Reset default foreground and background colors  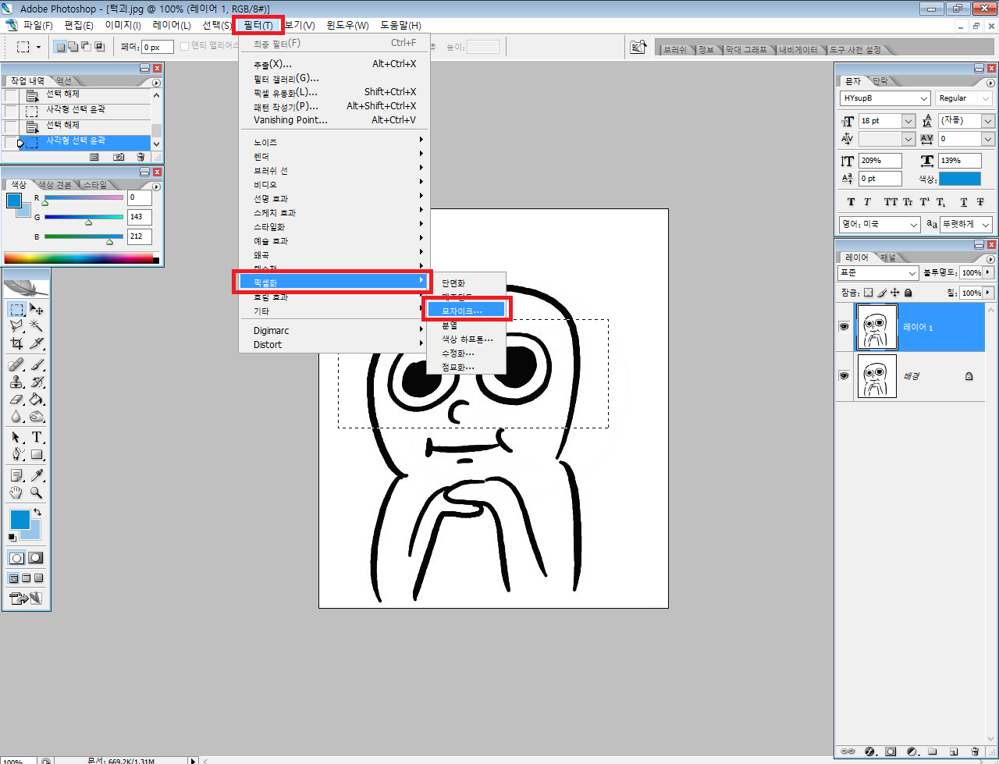point(12,538)
